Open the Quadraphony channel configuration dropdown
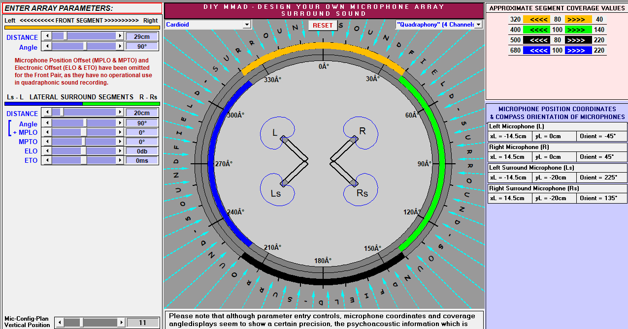 478,25
